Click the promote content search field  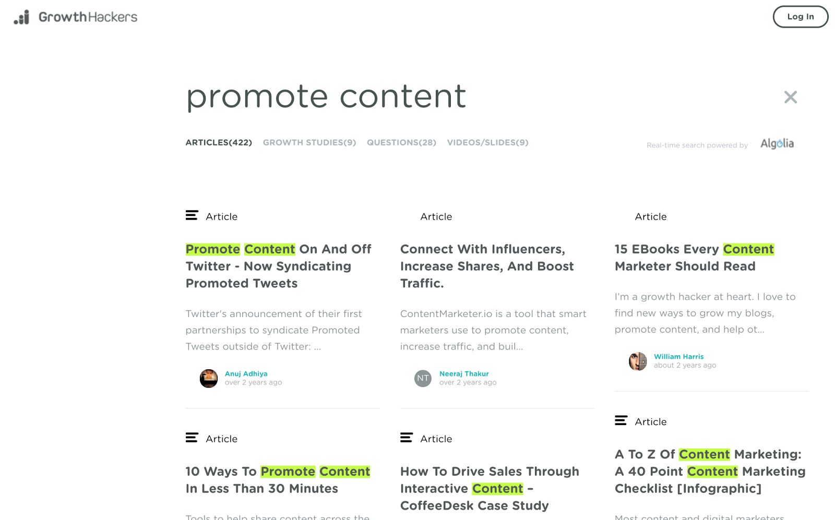(326, 97)
